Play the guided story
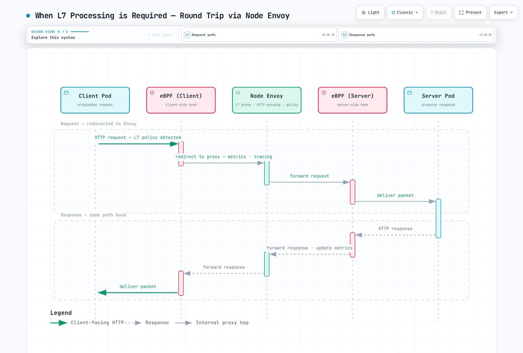This screenshot has height=353, width=523. 160,35
